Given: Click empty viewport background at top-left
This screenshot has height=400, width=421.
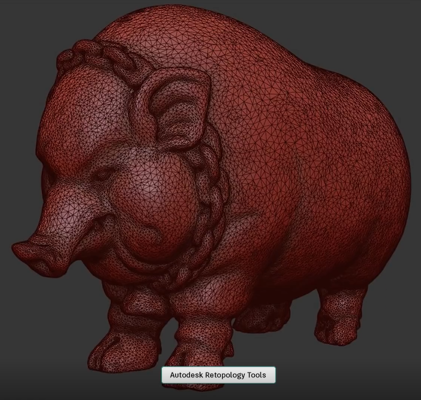Looking at the screenshot, I should [24, 24].
